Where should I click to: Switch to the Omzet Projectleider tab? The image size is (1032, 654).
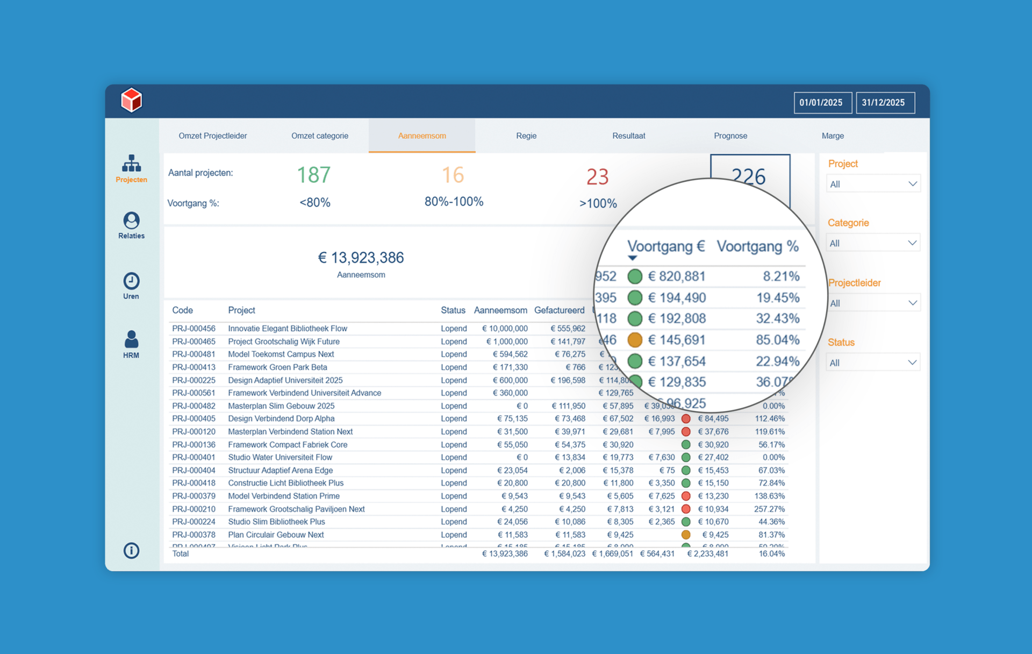pos(213,136)
